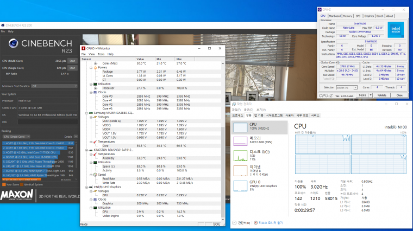This screenshot has width=413, height=231.
Task: Collapse the Clocks node above Core #0
Action: 91,92
